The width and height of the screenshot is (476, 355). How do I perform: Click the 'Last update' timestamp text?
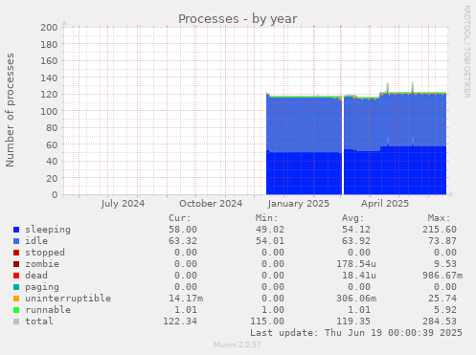(356, 333)
